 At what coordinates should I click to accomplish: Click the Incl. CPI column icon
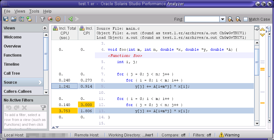click(x=82, y=28)
